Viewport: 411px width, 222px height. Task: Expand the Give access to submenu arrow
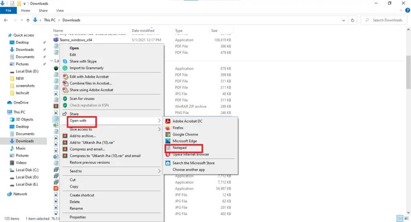click(x=159, y=129)
